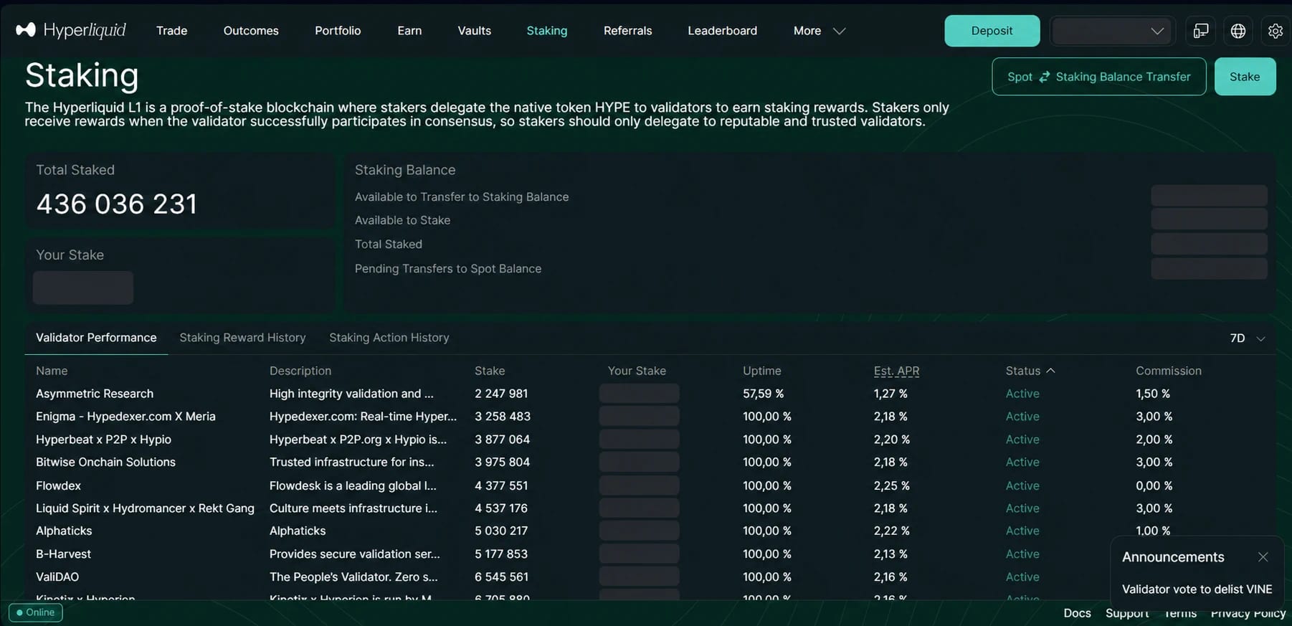This screenshot has width=1292, height=626.
Task: Click the 2,25 % APR value
Action: [891, 485]
